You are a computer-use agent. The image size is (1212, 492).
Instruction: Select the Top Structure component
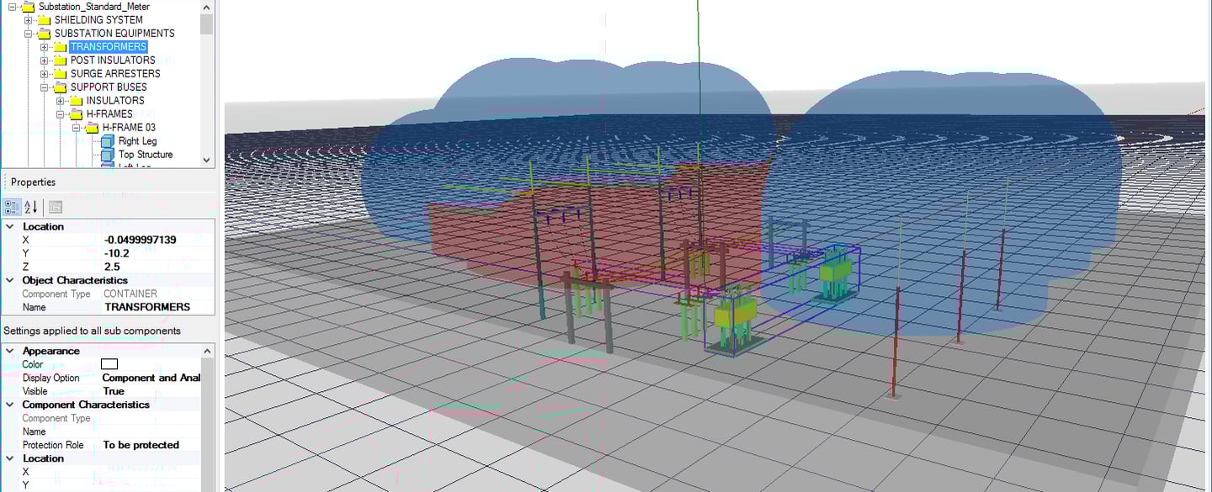[x=146, y=155]
